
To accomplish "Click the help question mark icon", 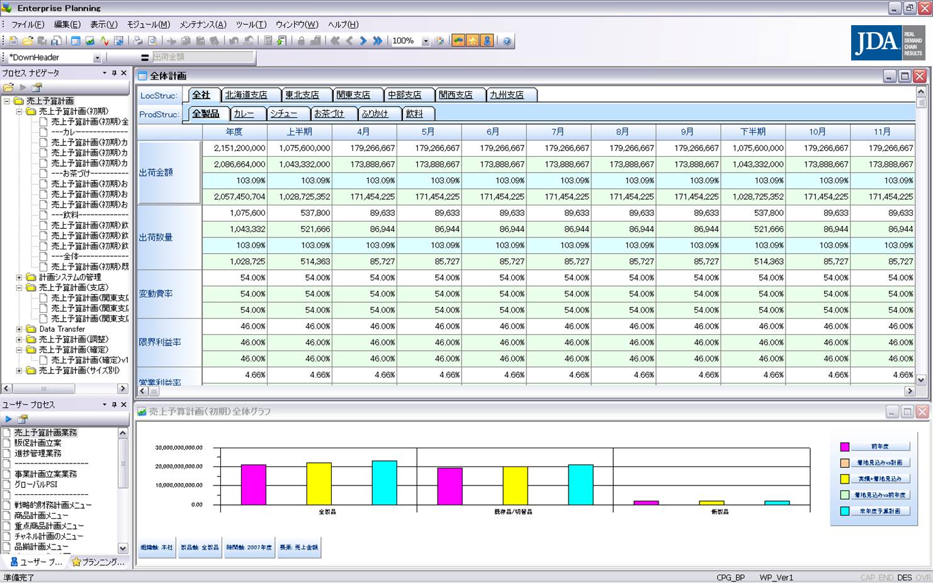I will tap(507, 41).
